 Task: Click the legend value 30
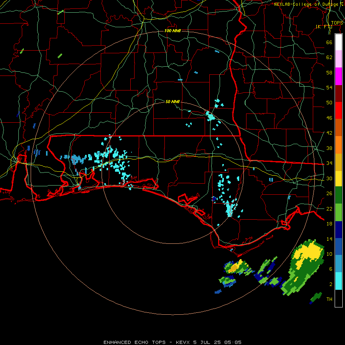(x=329, y=178)
